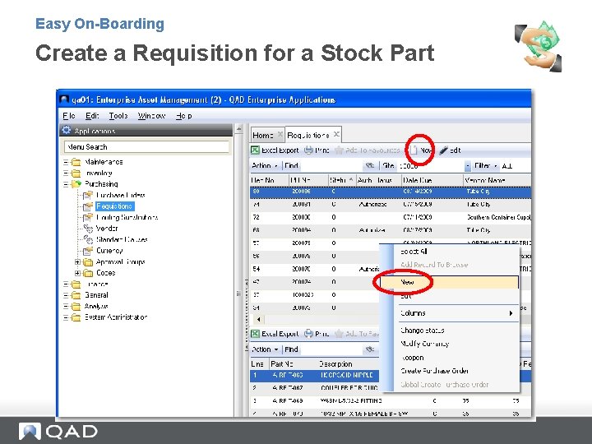Click the lower Find button
The width and height of the screenshot is (592, 444).
pos(291,349)
